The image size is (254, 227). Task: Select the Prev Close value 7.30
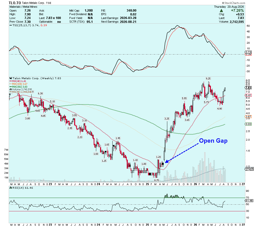coord(27,22)
